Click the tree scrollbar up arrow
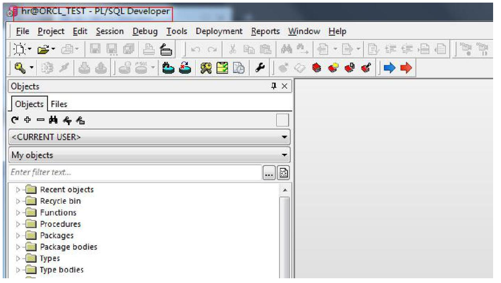The width and height of the screenshot is (501, 283). coord(285,190)
